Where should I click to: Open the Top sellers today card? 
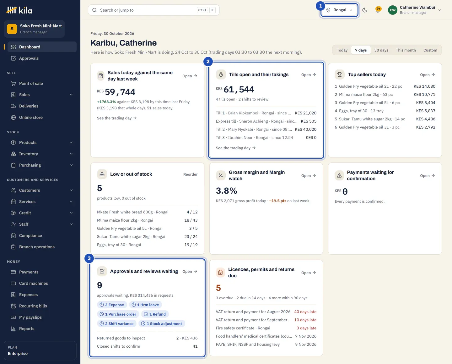[428, 75]
